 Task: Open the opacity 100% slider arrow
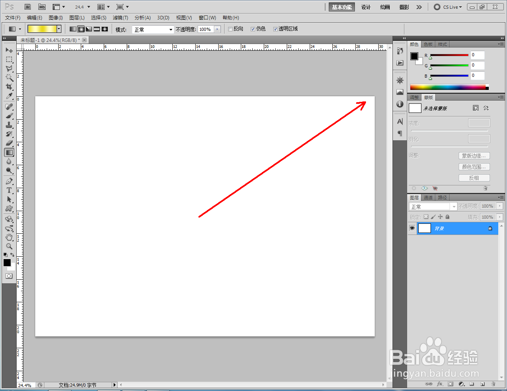[x=217, y=29]
